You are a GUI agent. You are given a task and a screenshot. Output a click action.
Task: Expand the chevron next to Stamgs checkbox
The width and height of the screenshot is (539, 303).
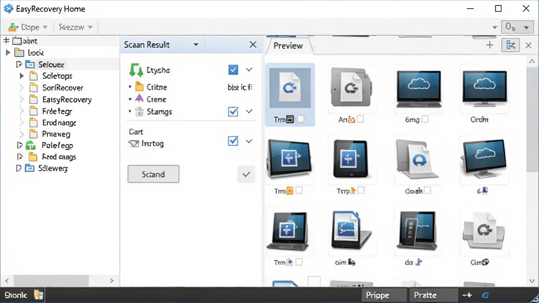coord(249,112)
